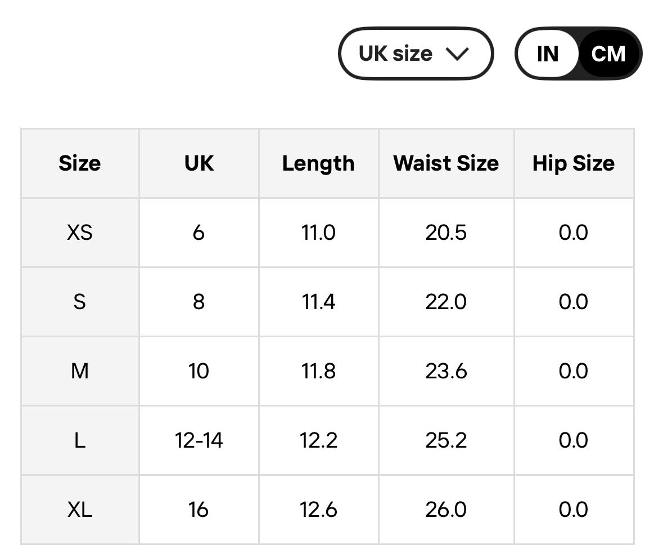Click the UK column header
This screenshot has width=663, height=558.
point(199,163)
